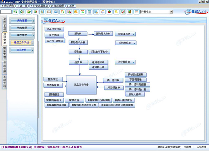The height and width of the screenshot is (151, 209).
Task: Click the empty toolbar input field
Action: tap(6, 12)
